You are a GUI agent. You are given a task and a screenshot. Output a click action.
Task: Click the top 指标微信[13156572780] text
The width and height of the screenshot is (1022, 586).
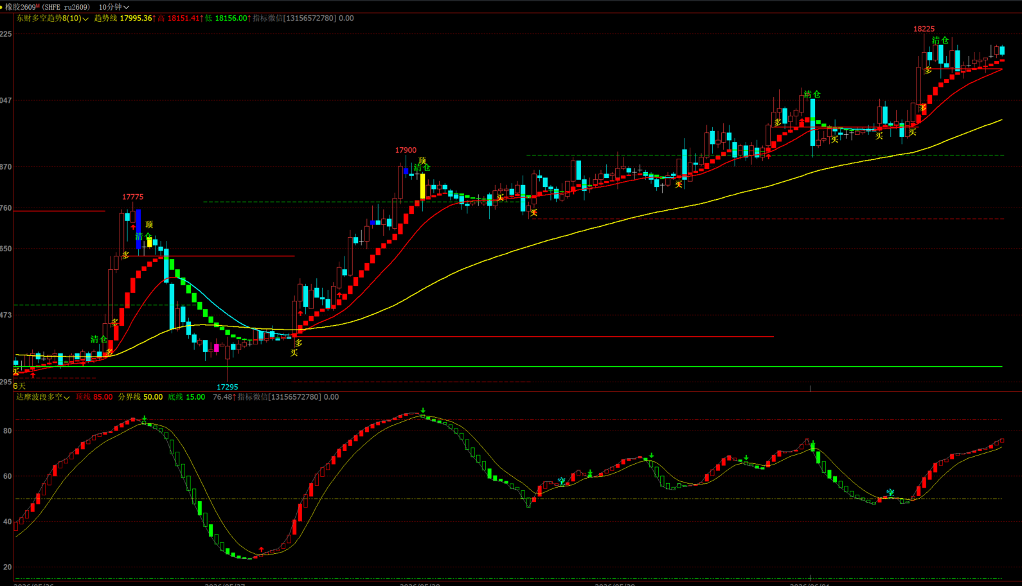point(294,18)
